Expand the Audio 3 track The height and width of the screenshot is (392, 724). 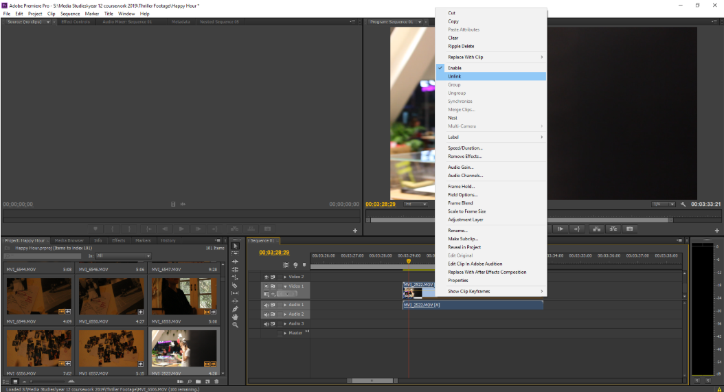[x=285, y=323]
